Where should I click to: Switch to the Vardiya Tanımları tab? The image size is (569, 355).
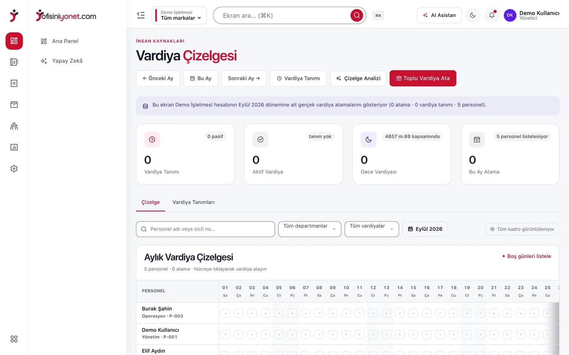point(193,202)
